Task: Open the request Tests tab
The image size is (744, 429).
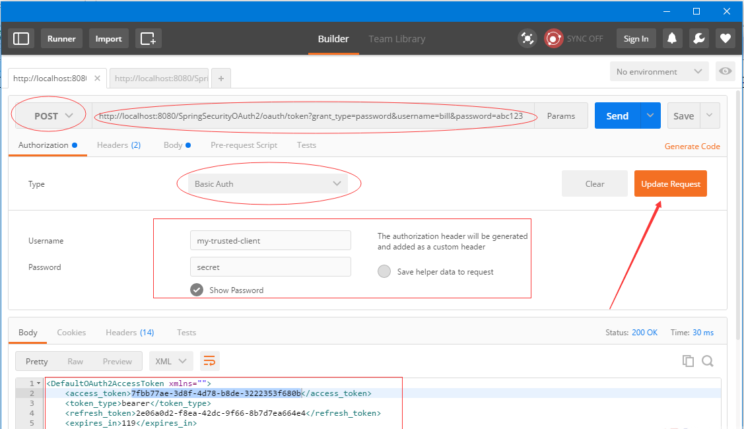Action: (306, 145)
